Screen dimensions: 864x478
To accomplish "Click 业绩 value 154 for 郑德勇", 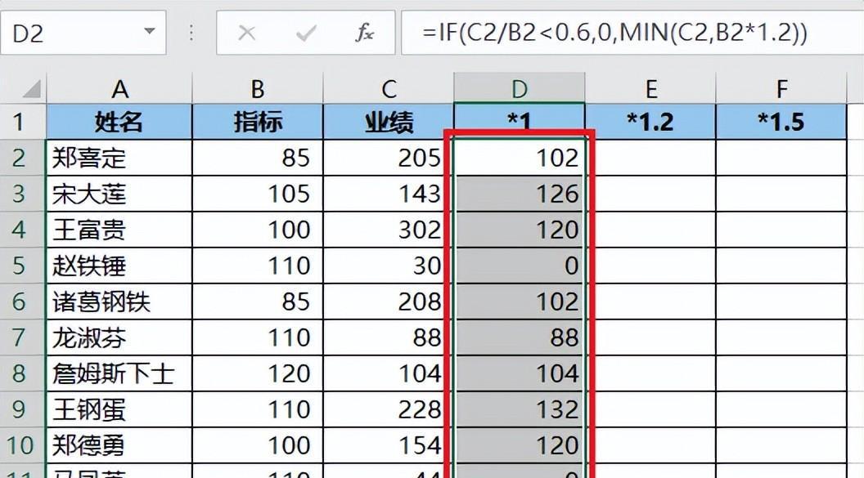I will click(389, 445).
